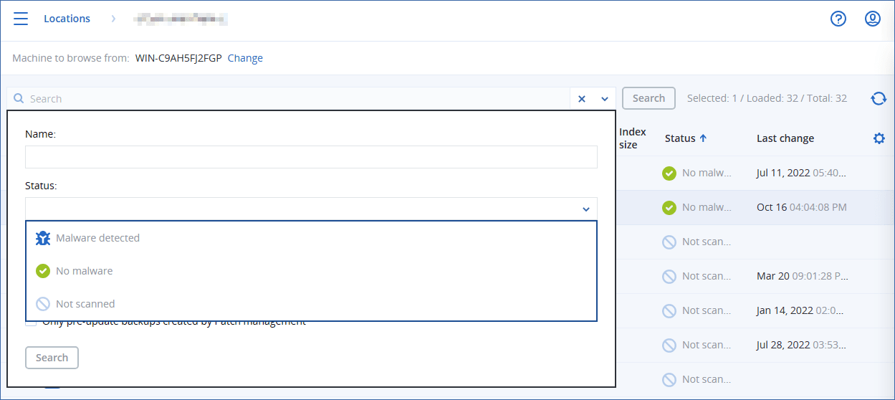This screenshot has height=400, width=895.
Task: Open the Status dropdown field
Action: tap(311, 209)
